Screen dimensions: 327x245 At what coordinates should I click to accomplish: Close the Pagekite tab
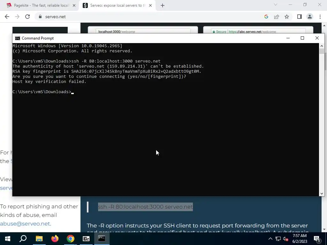(74, 5)
